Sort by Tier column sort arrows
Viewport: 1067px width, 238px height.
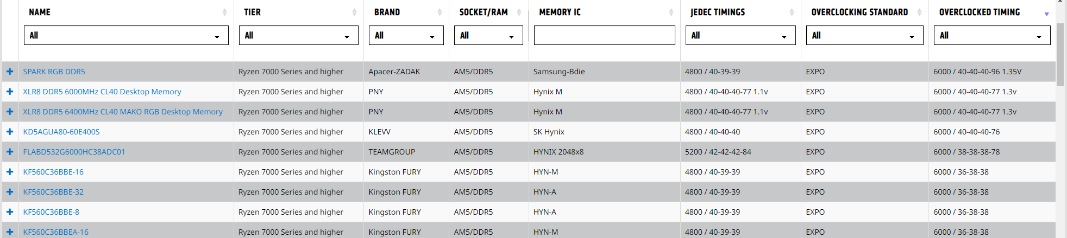pos(354,12)
